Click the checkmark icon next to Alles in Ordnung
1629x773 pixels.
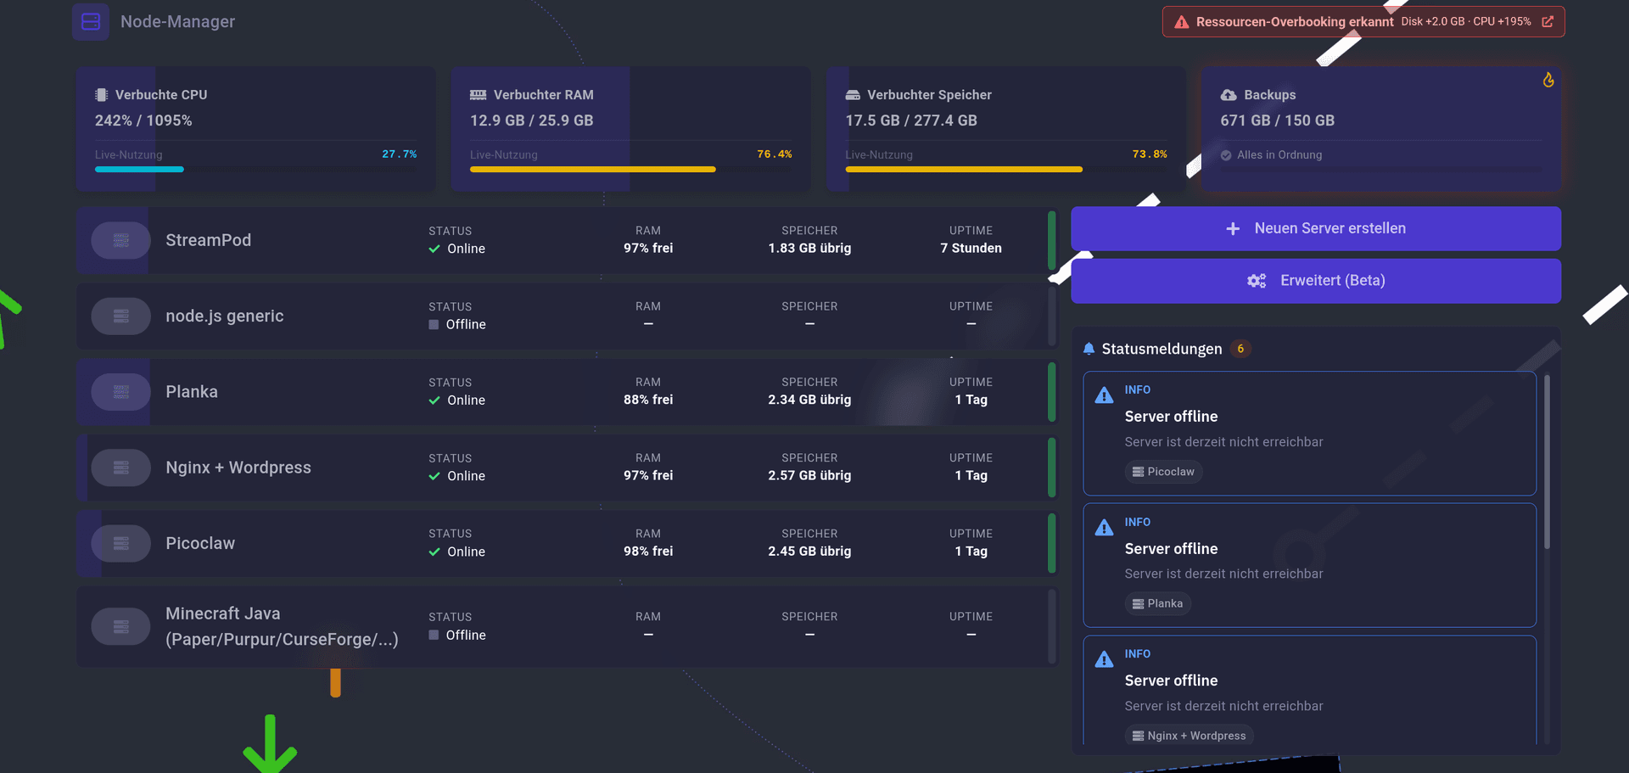[x=1226, y=155]
